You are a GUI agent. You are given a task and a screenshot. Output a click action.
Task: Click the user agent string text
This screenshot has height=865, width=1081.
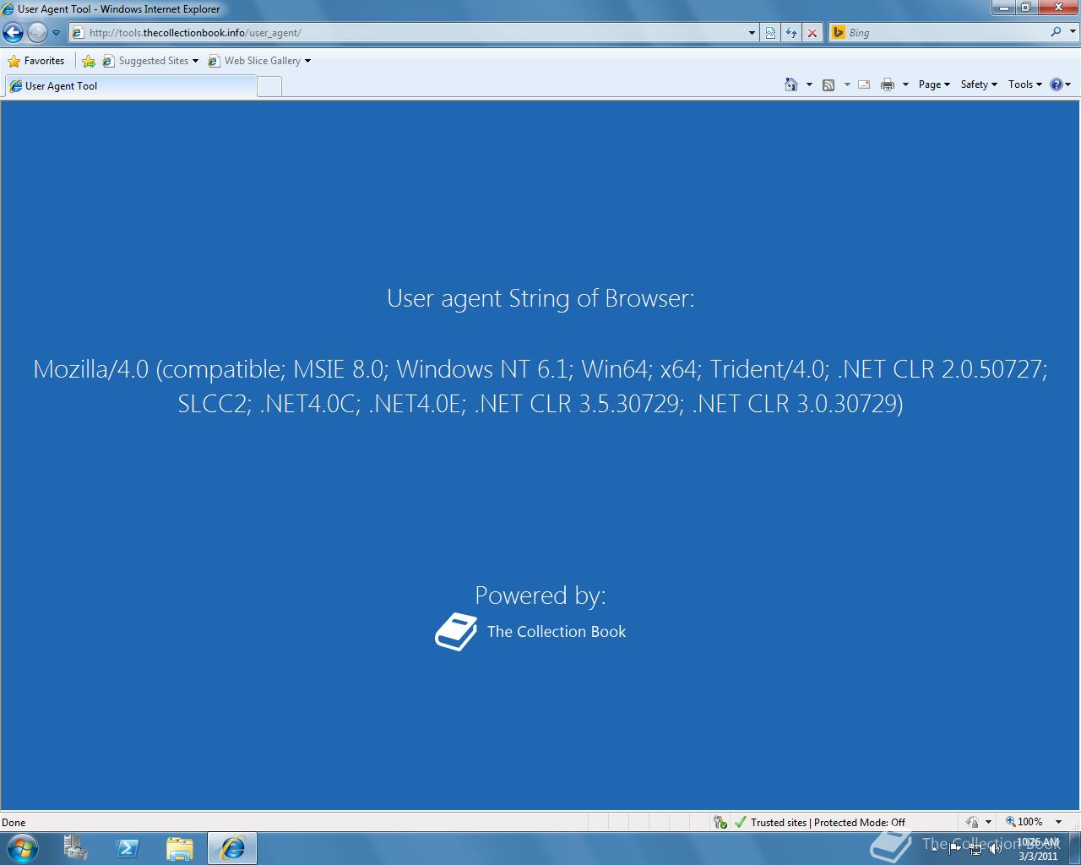tap(540, 386)
